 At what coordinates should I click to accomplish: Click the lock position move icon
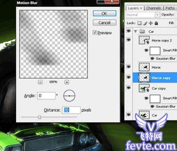pos(151,23)
